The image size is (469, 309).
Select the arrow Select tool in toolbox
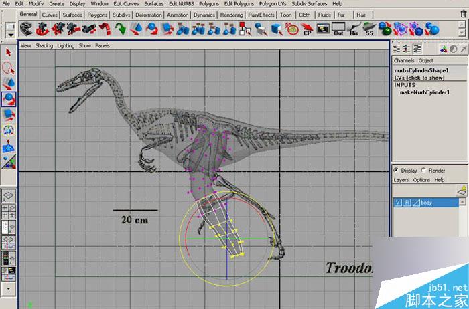[x=8, y=53]
